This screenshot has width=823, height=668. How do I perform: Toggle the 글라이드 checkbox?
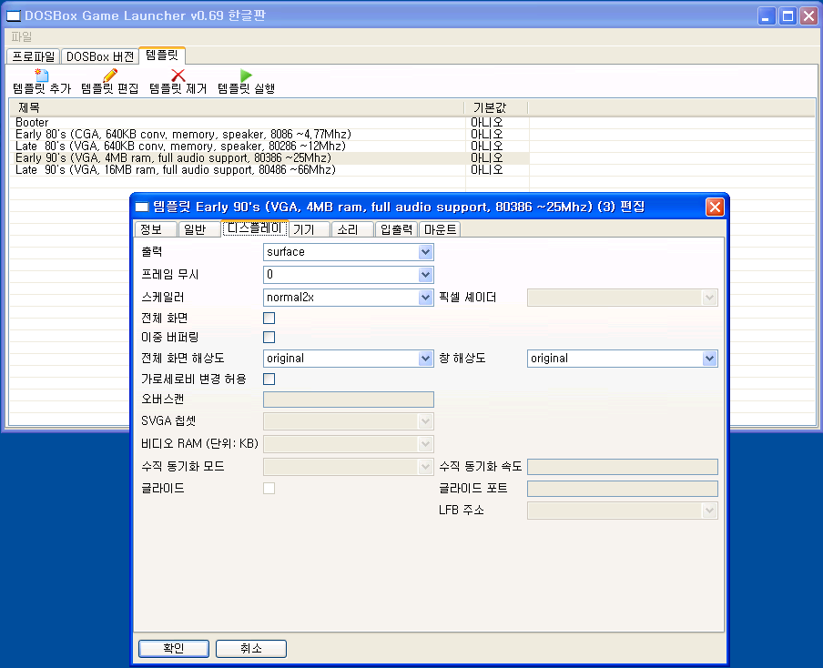tap(269, 488)
